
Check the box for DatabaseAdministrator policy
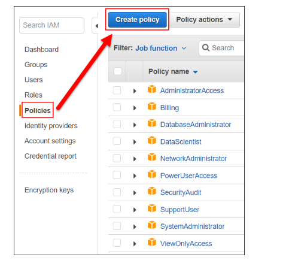117,124
